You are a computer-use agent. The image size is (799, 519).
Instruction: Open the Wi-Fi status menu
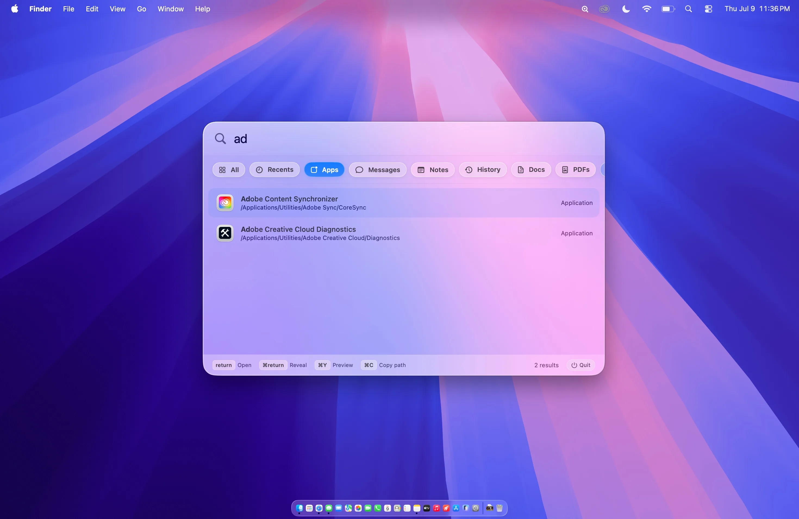coord(647,9)
